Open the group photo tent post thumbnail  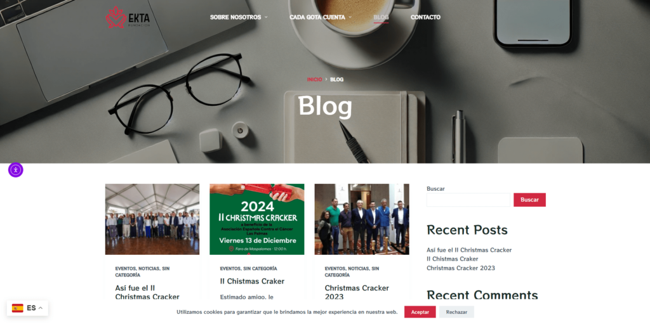(x=152, y=219)
